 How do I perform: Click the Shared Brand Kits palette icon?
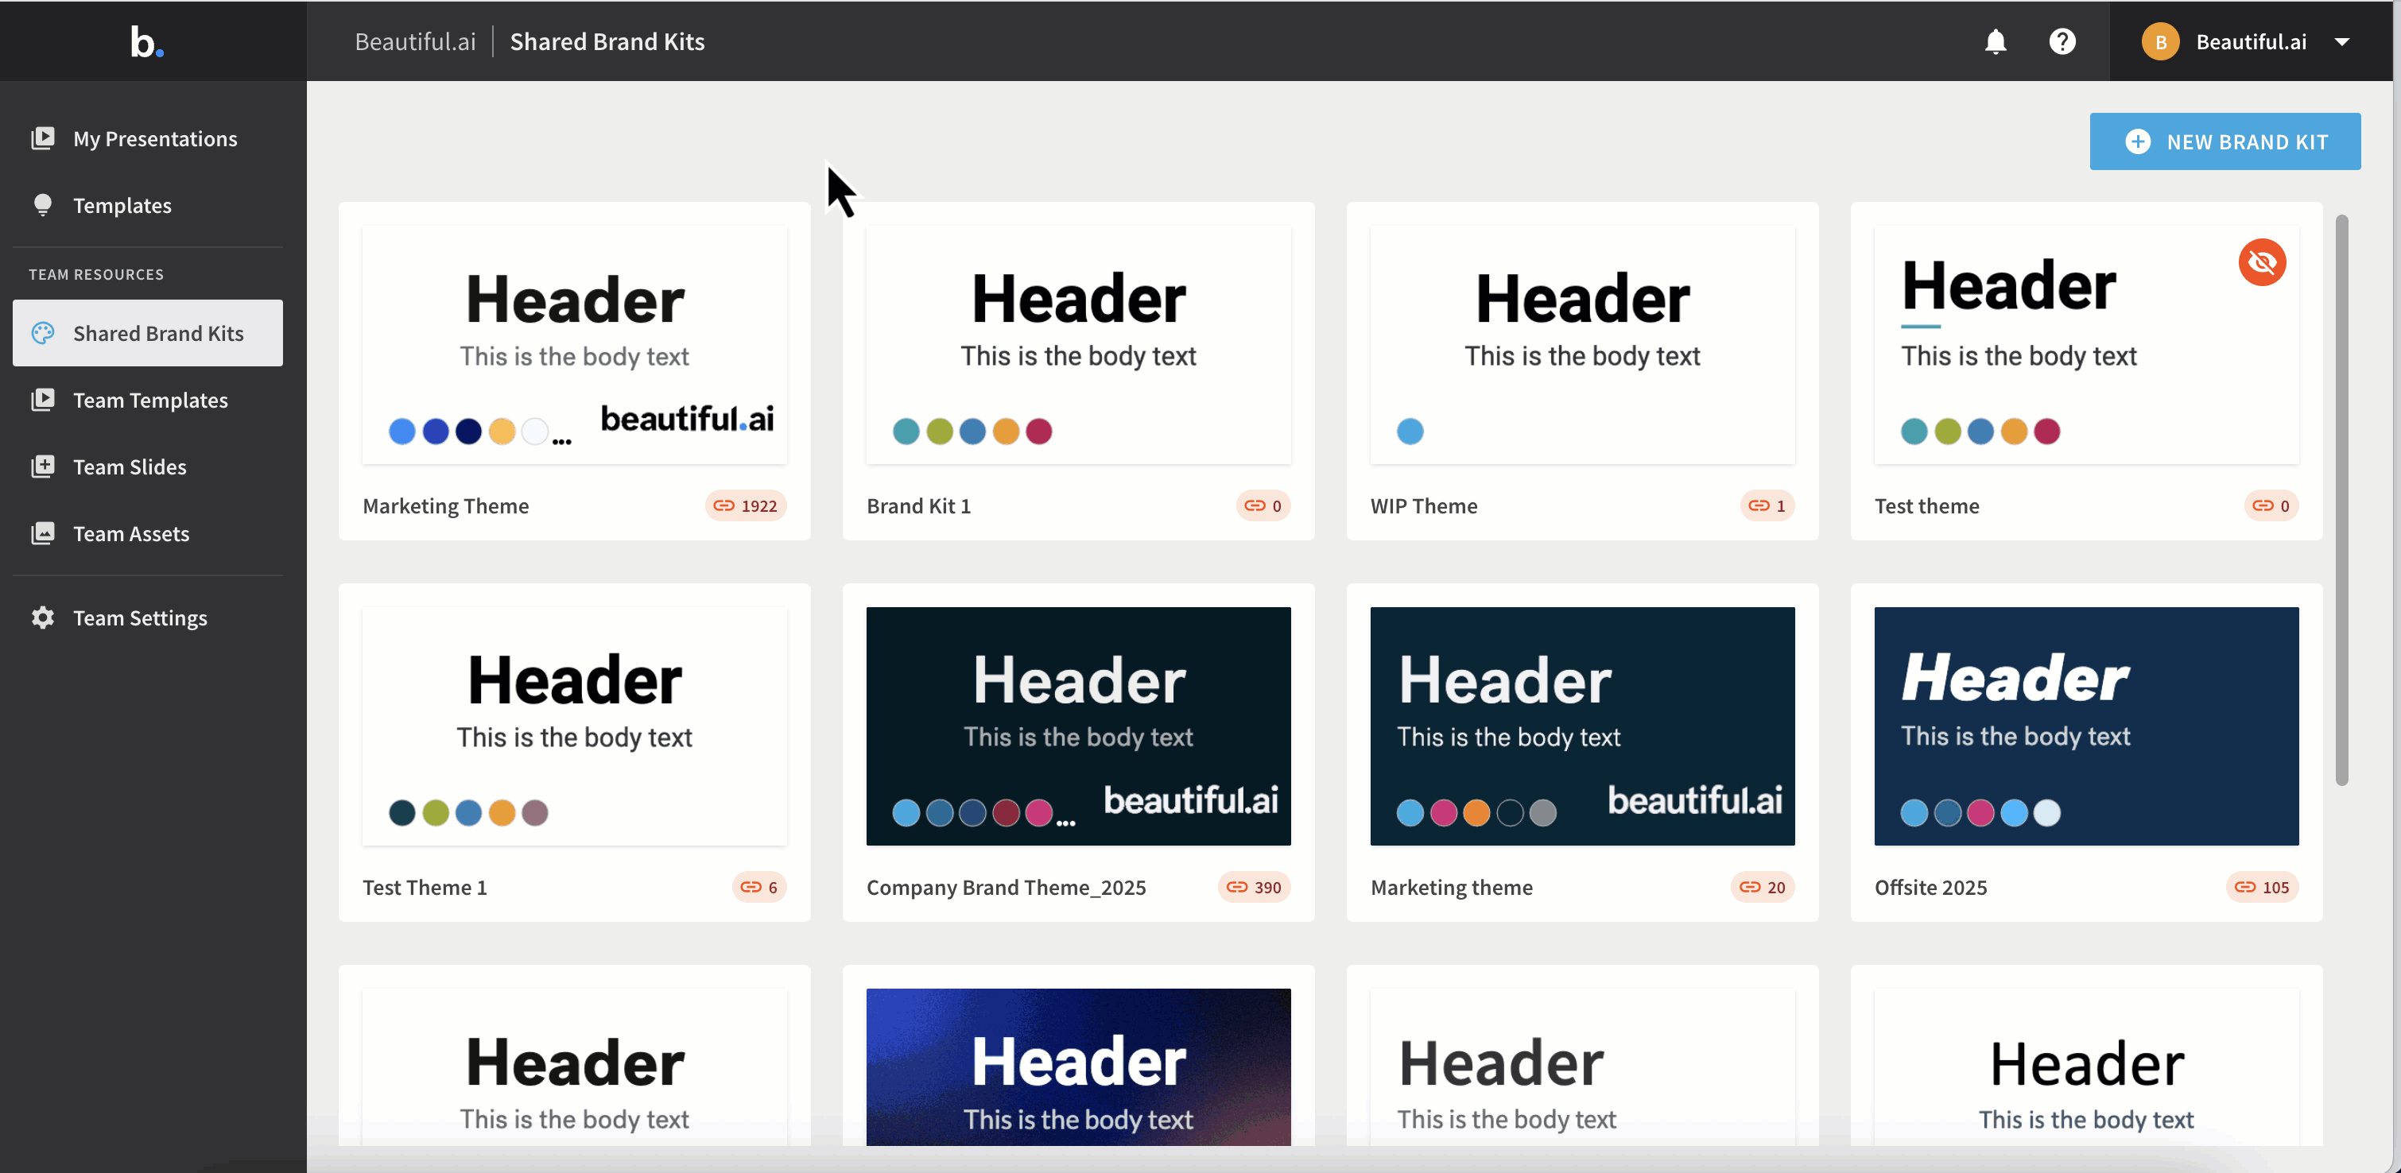point(43,333)
